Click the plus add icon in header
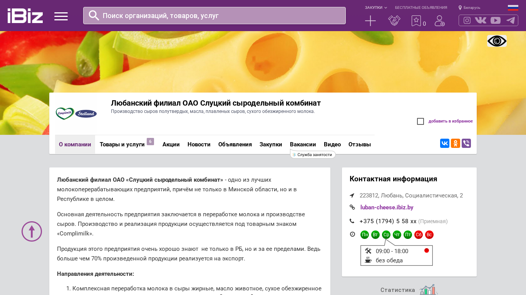Viewport: 526px width, 295px height. coord(370,21)
